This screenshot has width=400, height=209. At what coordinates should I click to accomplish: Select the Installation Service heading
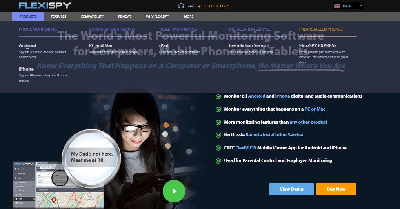(249, 29)
